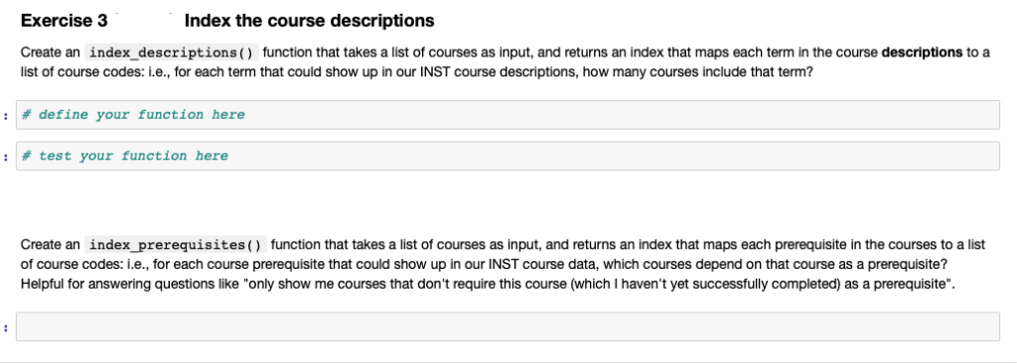Click the 'Index the course descriptions' heading
Screen dimensions: 1017x363
[310, 21]
